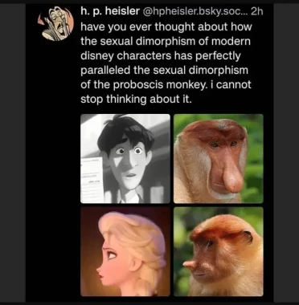This screenshot has width=299, height=305.
Task: Click the "2h" post timestamp
Action: (257, 12)
